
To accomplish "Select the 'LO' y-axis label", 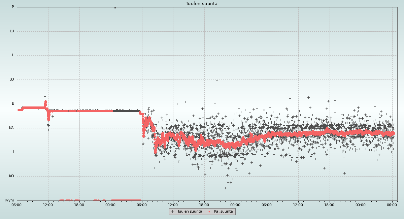I will pos(12,80).
